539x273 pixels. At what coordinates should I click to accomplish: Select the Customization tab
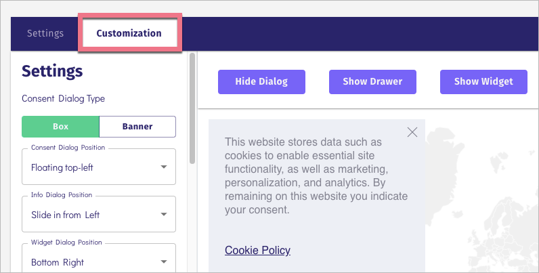coord(129,33)
